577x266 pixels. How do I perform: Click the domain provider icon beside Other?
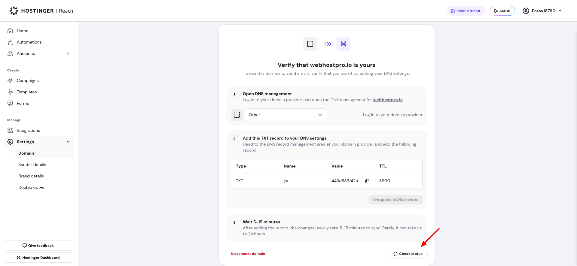pos(237,115)
